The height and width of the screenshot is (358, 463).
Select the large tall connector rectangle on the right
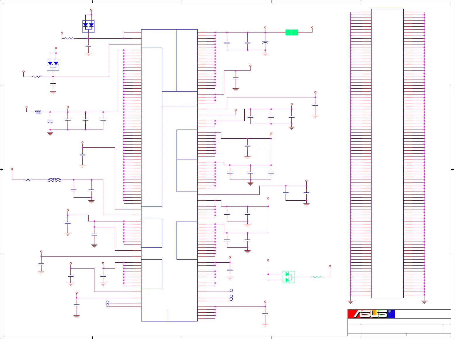click(387, 153)
